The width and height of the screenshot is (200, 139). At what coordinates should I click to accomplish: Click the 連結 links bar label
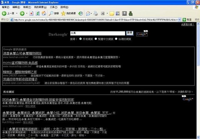point(197,20)
